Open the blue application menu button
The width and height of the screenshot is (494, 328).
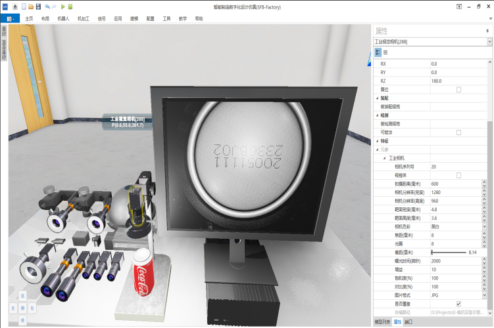11,18
